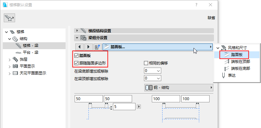Click the rightmost 100 dimension field
261x128 pixels.
click(195, 99)
